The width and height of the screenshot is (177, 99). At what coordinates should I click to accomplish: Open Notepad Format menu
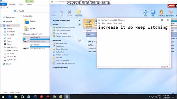[109, 23]
